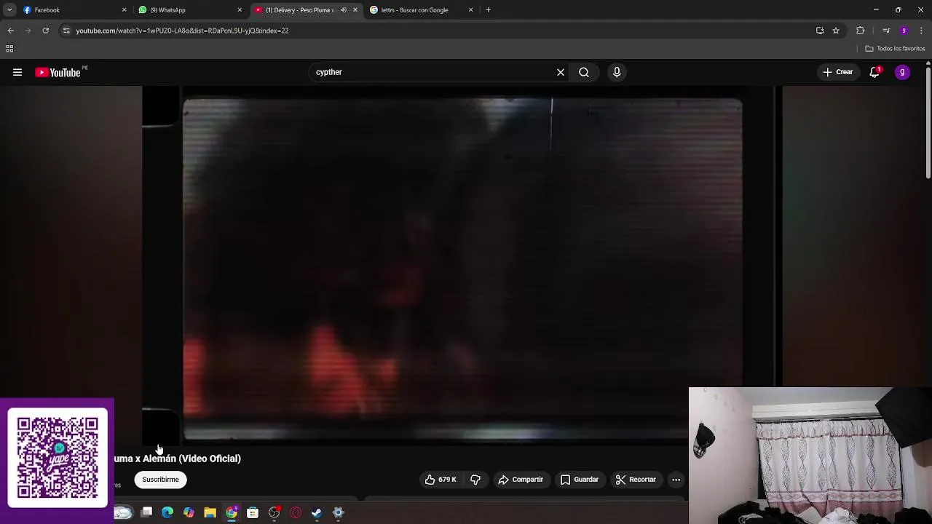
Task: Save video with Guardar button
Action: coord(580,480)
